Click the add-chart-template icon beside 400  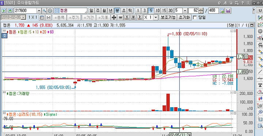pyautogui.click(x=222, y=11)
